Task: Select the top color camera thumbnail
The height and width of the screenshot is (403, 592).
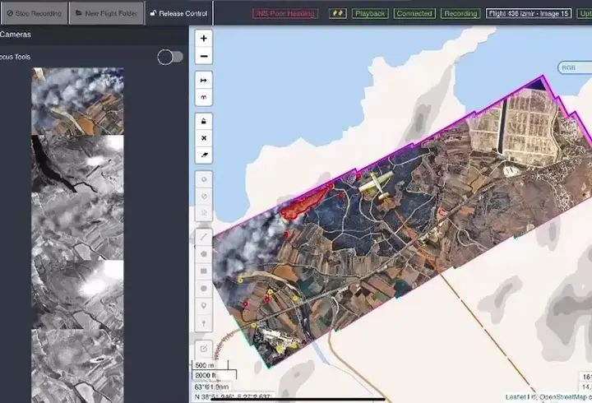Action: [x=77, y=101]
